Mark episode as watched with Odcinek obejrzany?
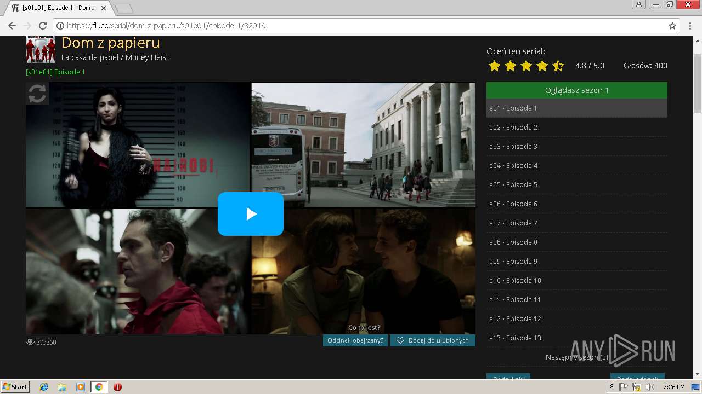Screen dimensions: 702x394 pos(355,340)
